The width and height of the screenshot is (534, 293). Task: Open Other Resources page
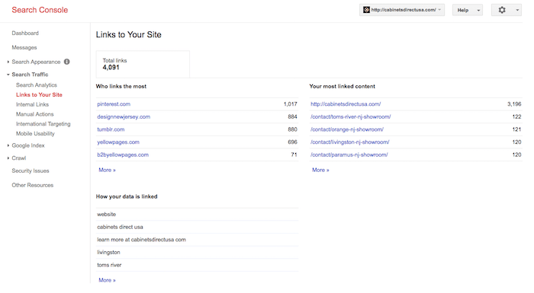tap(33, 185)
